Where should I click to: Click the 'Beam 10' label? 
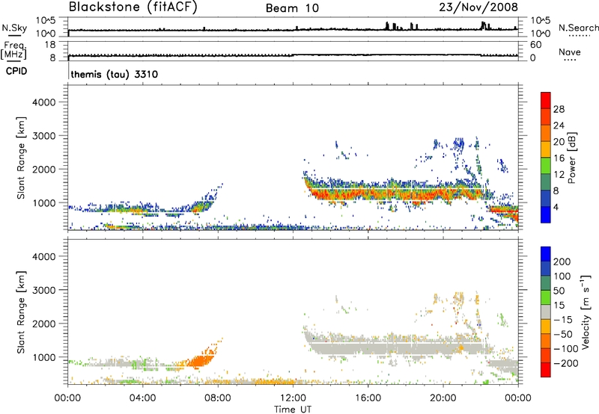292,8
